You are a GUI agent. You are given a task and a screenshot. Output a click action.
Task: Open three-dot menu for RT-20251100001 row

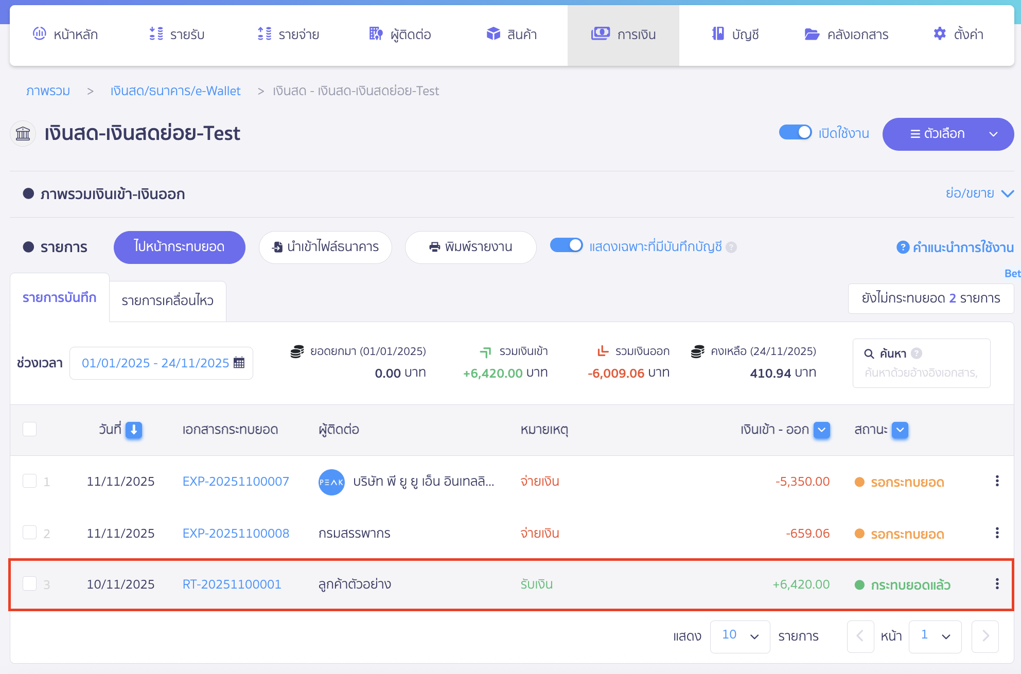tap(997, 584)
